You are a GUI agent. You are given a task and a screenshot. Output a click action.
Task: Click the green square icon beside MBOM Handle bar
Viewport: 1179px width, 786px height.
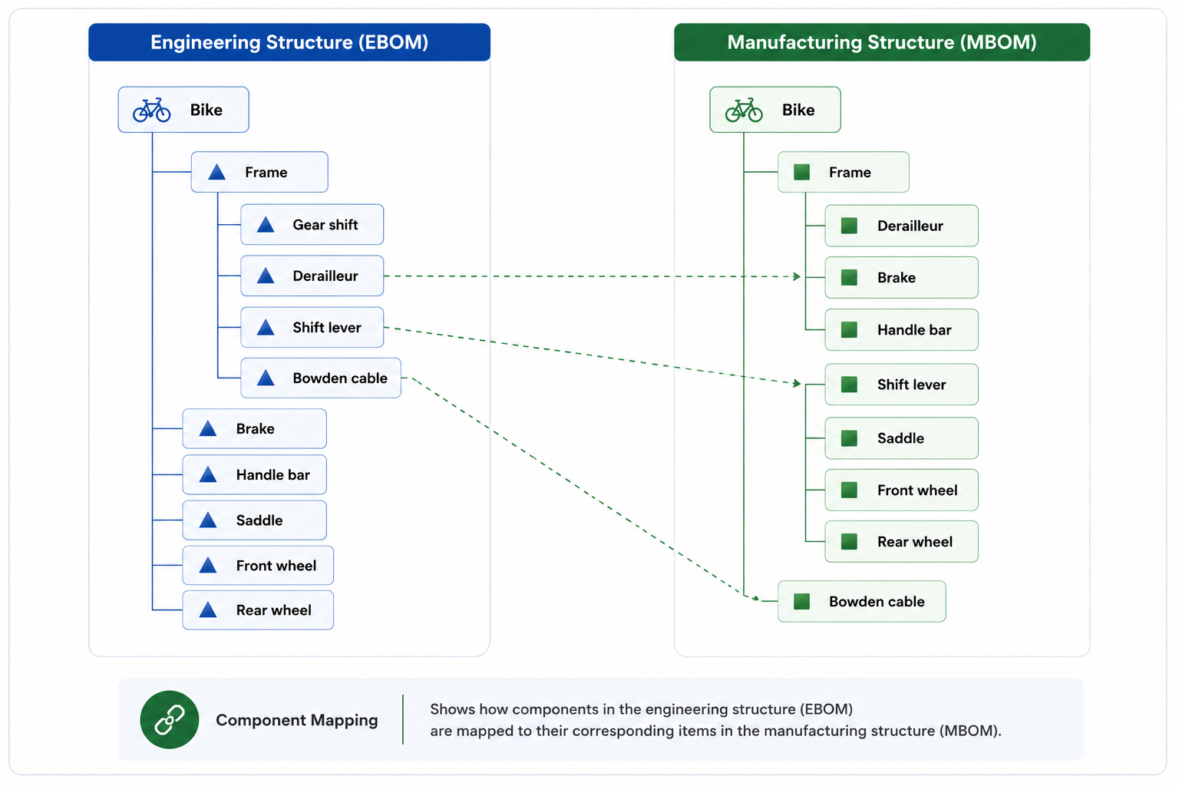click(849, 329)
